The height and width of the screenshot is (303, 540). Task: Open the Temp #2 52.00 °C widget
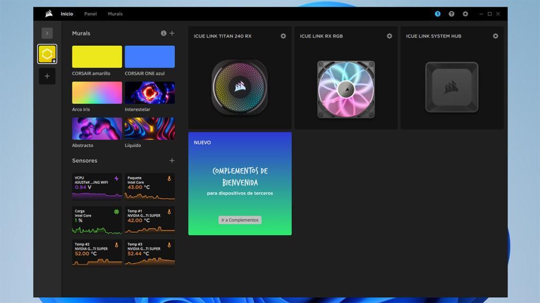[97, 253]
